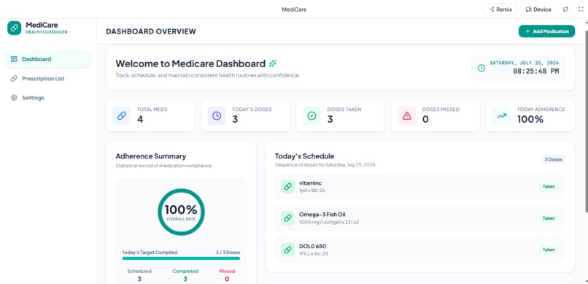Open the Settings sidebar item
588x284 pixels.
point(47,98)
